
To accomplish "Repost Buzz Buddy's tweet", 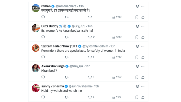I will 67,37.
